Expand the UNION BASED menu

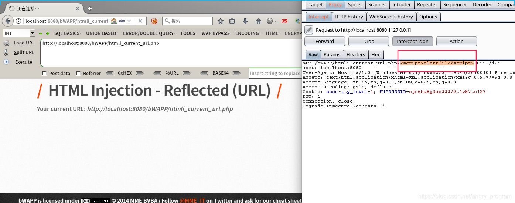click(102, 33)
